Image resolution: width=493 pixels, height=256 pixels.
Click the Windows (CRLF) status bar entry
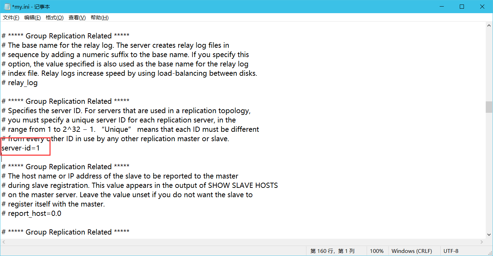coord(412,251)
